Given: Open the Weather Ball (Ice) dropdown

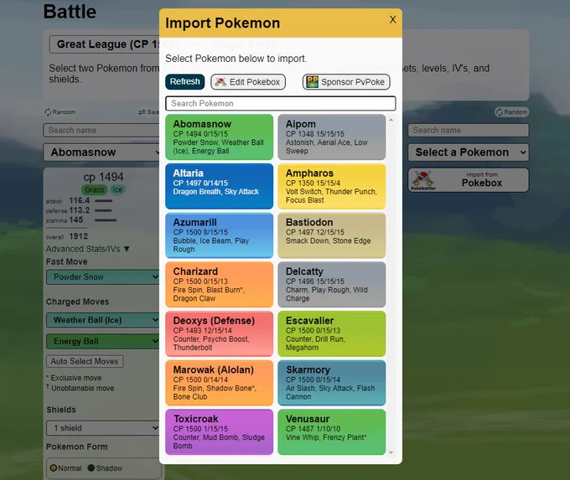Looking at the screenshot, I should (x=103, y=320).
